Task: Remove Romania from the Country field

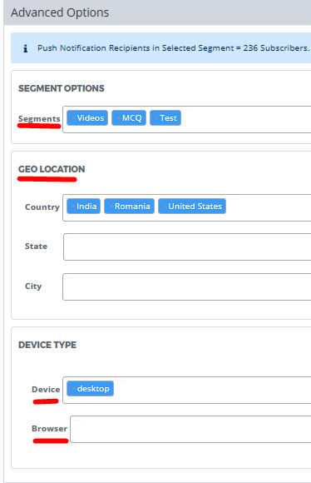Action: click(111, 207)
